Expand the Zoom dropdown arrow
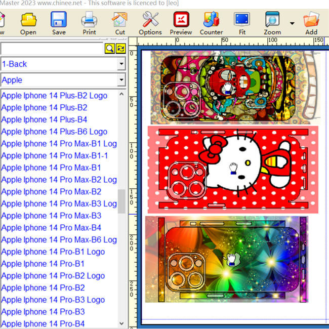 click(x=292, y=23)
